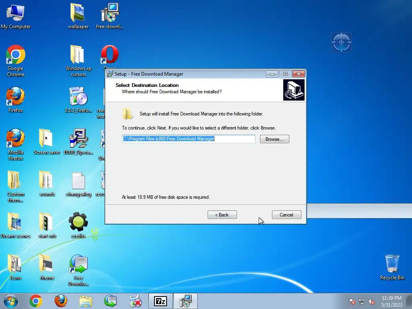Click the network tray icon
Image resolution: width=412 pixels, height=309 pixels.
[362, 301]
